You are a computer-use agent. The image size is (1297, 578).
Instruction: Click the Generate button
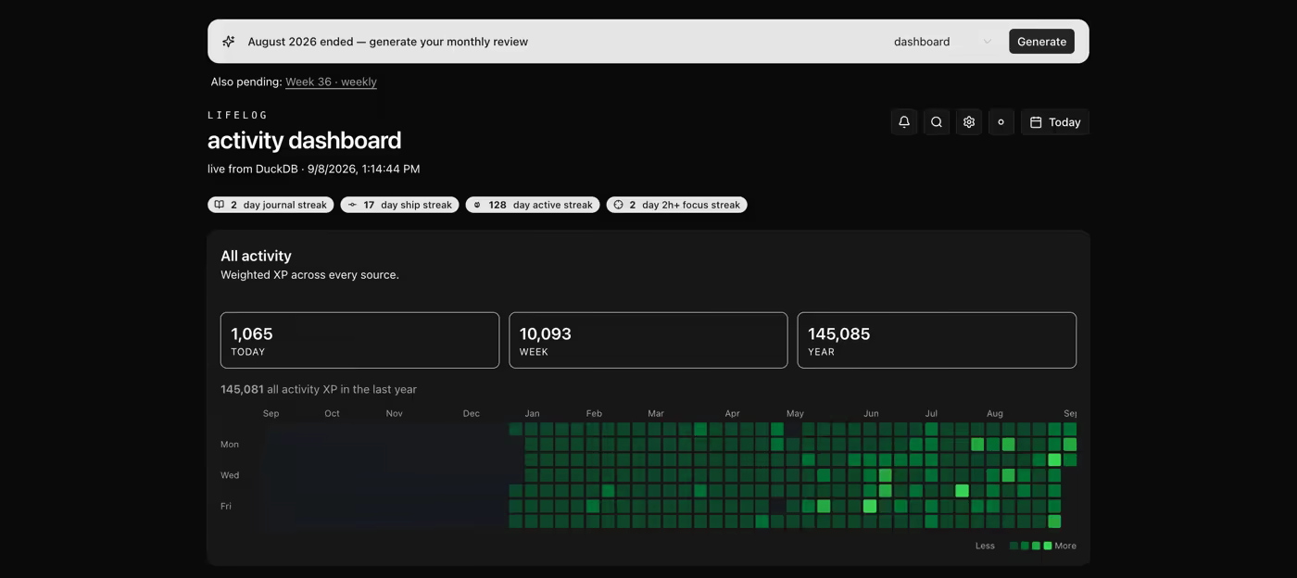tap(1041, 42)
